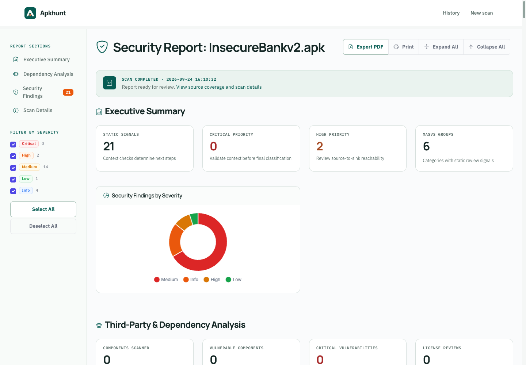Click the Security Findings shield icon in sidebar
This screenshot has height=365, width=526.
point(16,92)
